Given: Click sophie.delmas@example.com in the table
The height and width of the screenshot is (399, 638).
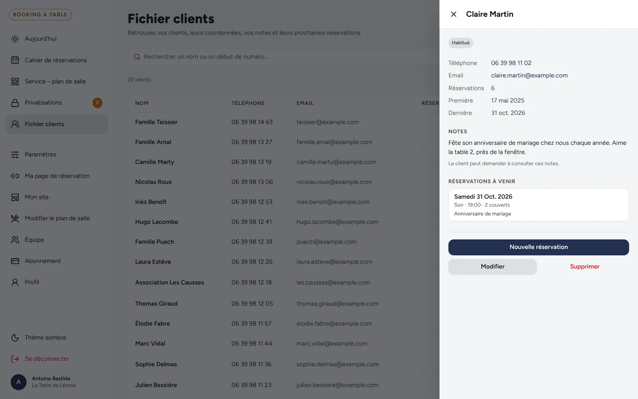Looking at the screenshot, I should tap(337, 364).
